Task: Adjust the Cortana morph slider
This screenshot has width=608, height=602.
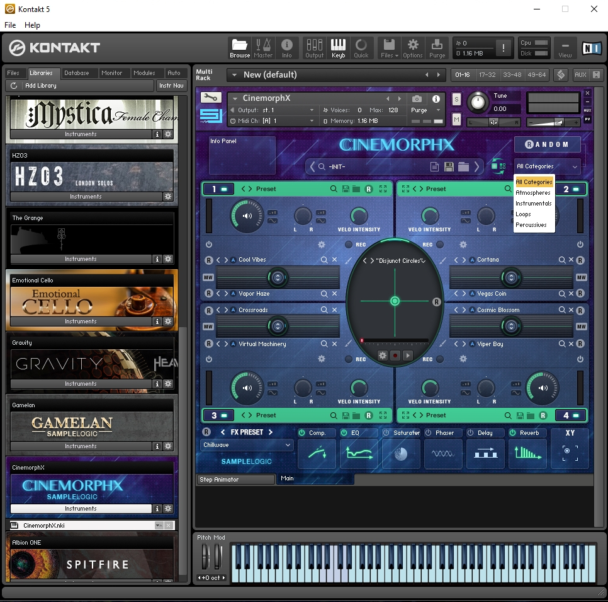Action: click(511, 277)
